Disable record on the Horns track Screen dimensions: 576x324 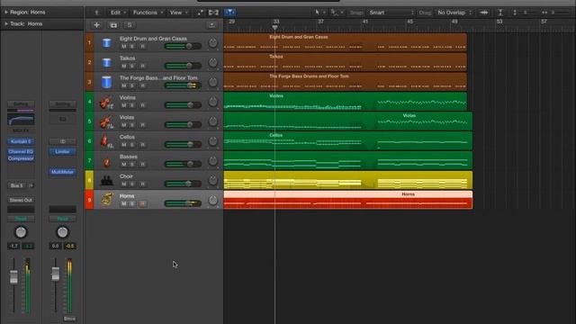pos(142,204)
